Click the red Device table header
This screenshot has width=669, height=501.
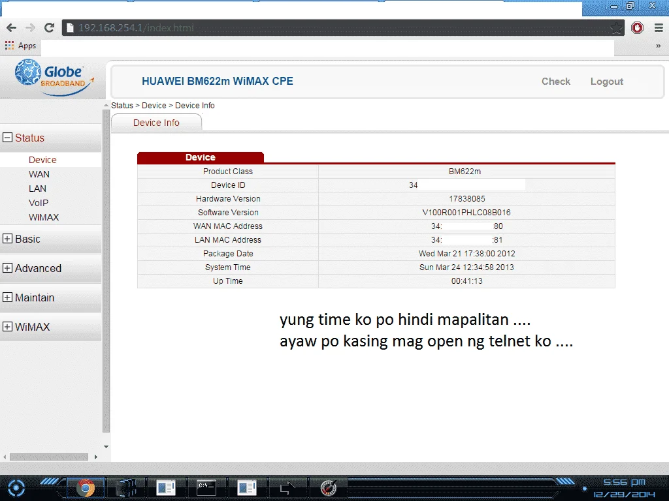201,157
